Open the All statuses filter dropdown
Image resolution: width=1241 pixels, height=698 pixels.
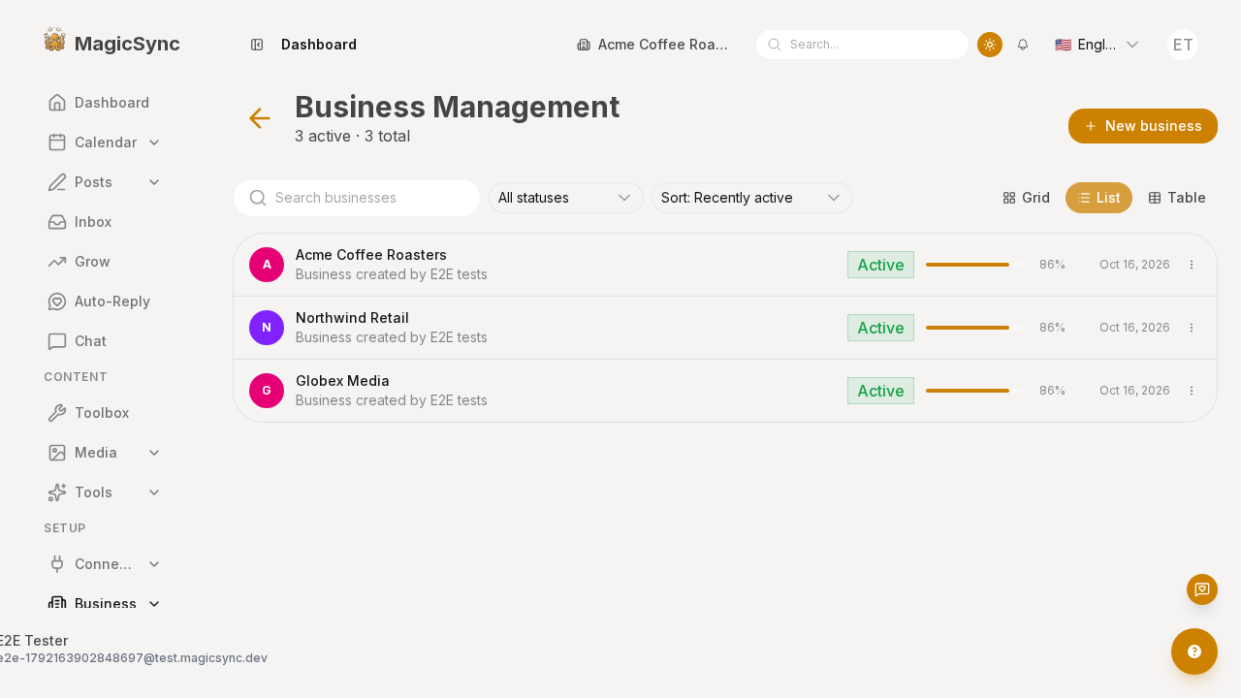[566, 198]
